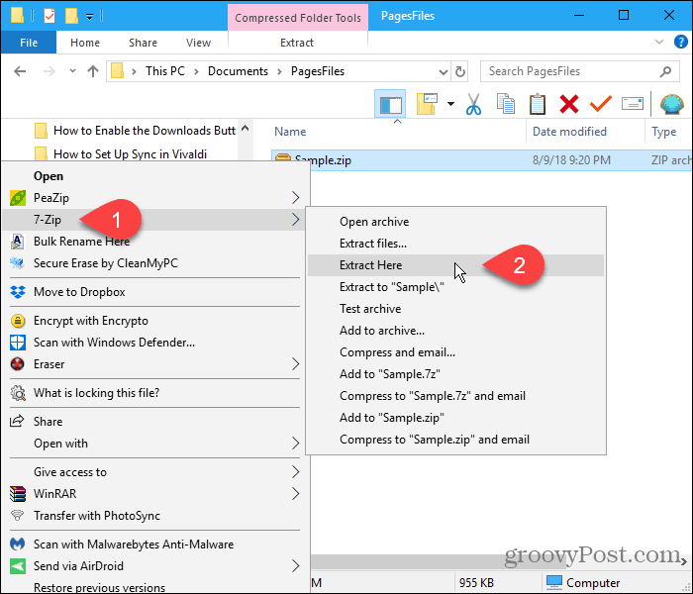
Task: Click the PhotoSync wifi icon
Action: (17, 516)
